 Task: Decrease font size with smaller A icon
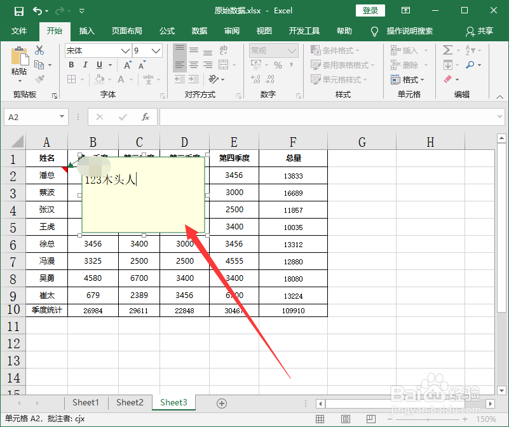click(142, 65)
